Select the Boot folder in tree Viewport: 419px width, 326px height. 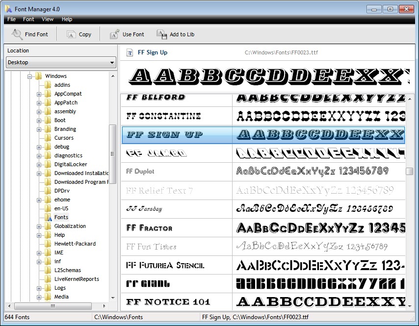point(60,120)
